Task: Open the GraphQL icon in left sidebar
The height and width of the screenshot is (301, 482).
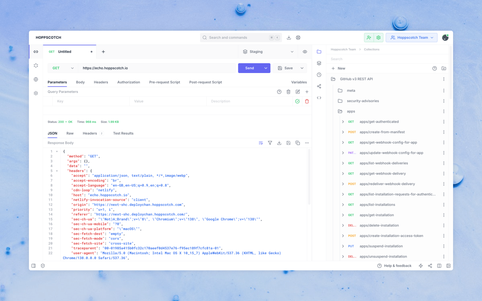Action: [36, 66]
